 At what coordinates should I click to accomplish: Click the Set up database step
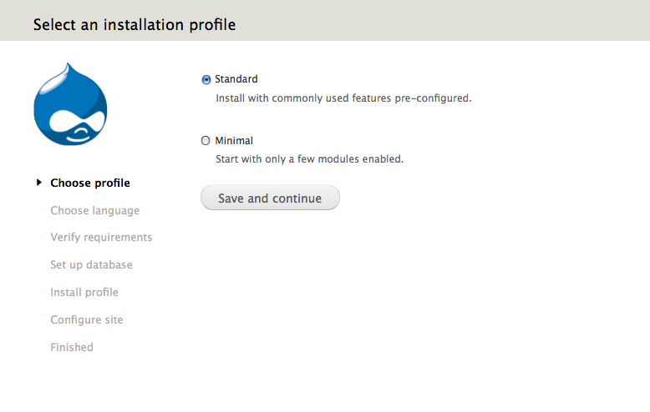[x=91, y=264]
